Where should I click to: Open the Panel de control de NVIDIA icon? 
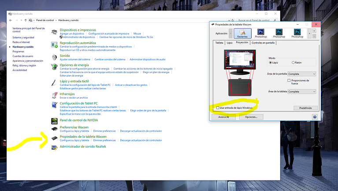tap(54, 120)
